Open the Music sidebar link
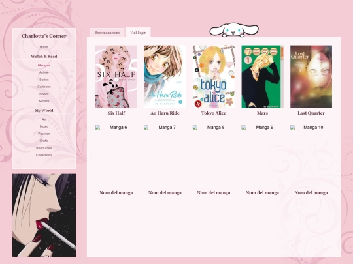Image resolution: width=353 pixels, height=264 pixels. click(x=44, y=126)
